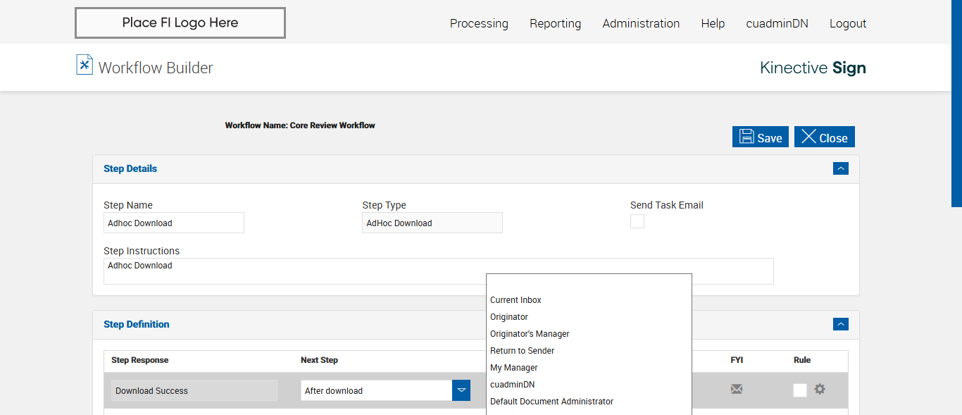962x415 pixels.
Task: Open the Next Step dropdown arrow
Action: point(461,390)
